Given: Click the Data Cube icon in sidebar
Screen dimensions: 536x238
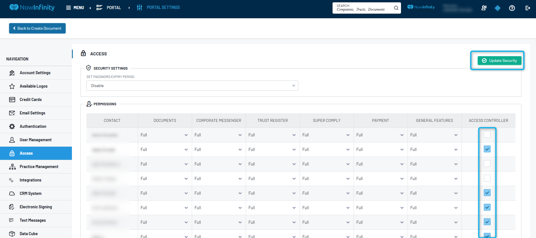Looking at the screenshot, I should point(12,234).
